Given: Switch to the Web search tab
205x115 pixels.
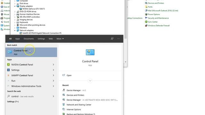Looking at the screenshot, I should tap(51, 39).
